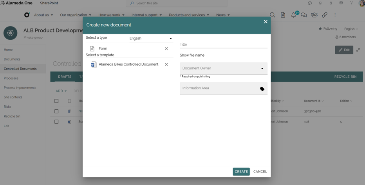Viewport: 365px width, 185px height.
Task: Click into the Title field
Action: tap(224, 44)
